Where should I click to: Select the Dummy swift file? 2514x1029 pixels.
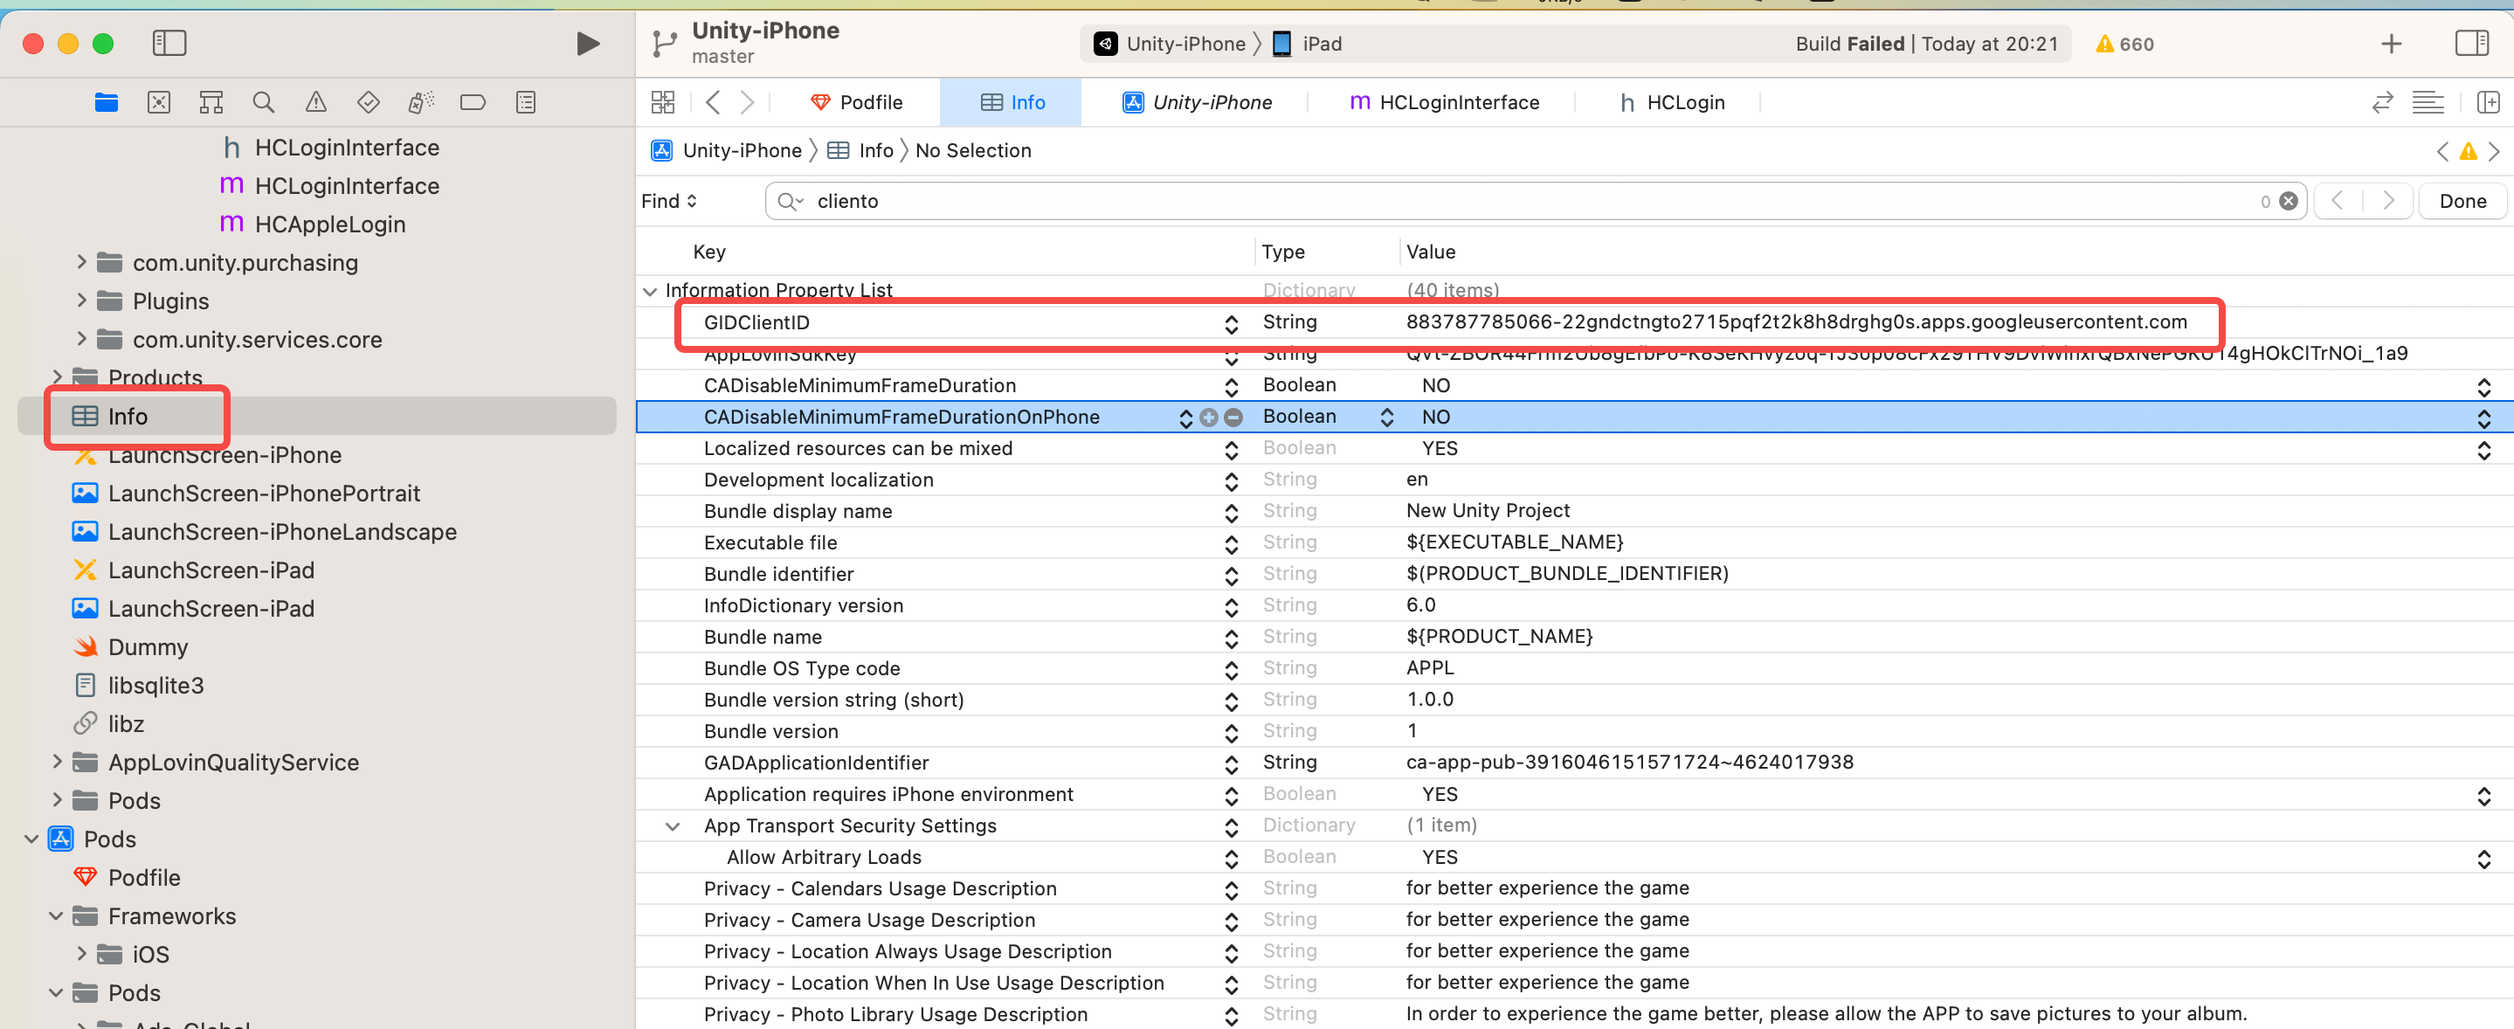[x=148, y=647]
